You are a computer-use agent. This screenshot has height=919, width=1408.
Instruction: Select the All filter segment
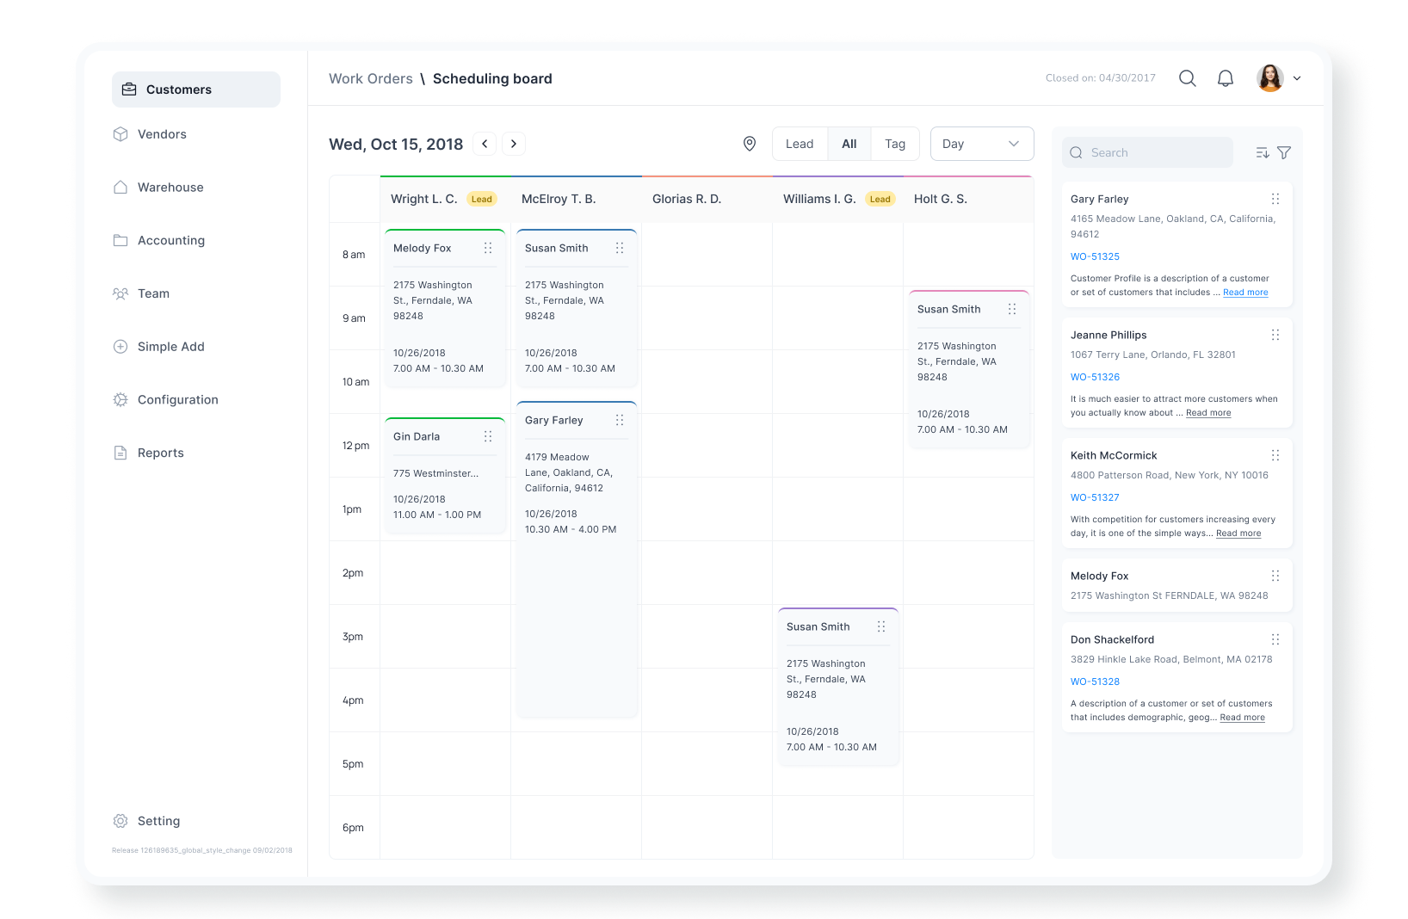pos(849,143)
